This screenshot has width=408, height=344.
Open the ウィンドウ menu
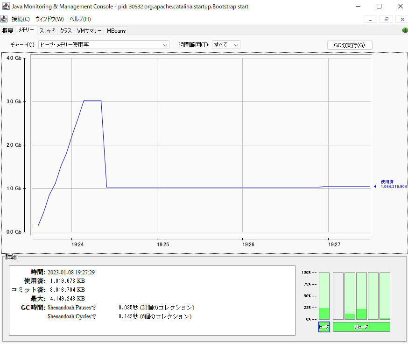pyautogui.click(x=49, y=19)
